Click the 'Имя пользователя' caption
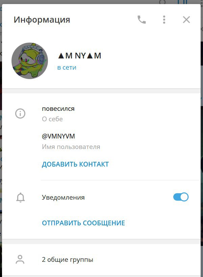Screen dimensions: 203x277 click(x=71, y=147)
